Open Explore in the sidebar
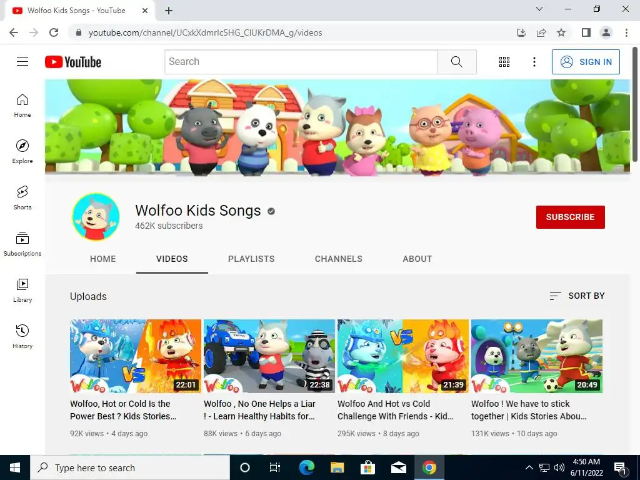 pyautogui.click(x=22, y=151)
